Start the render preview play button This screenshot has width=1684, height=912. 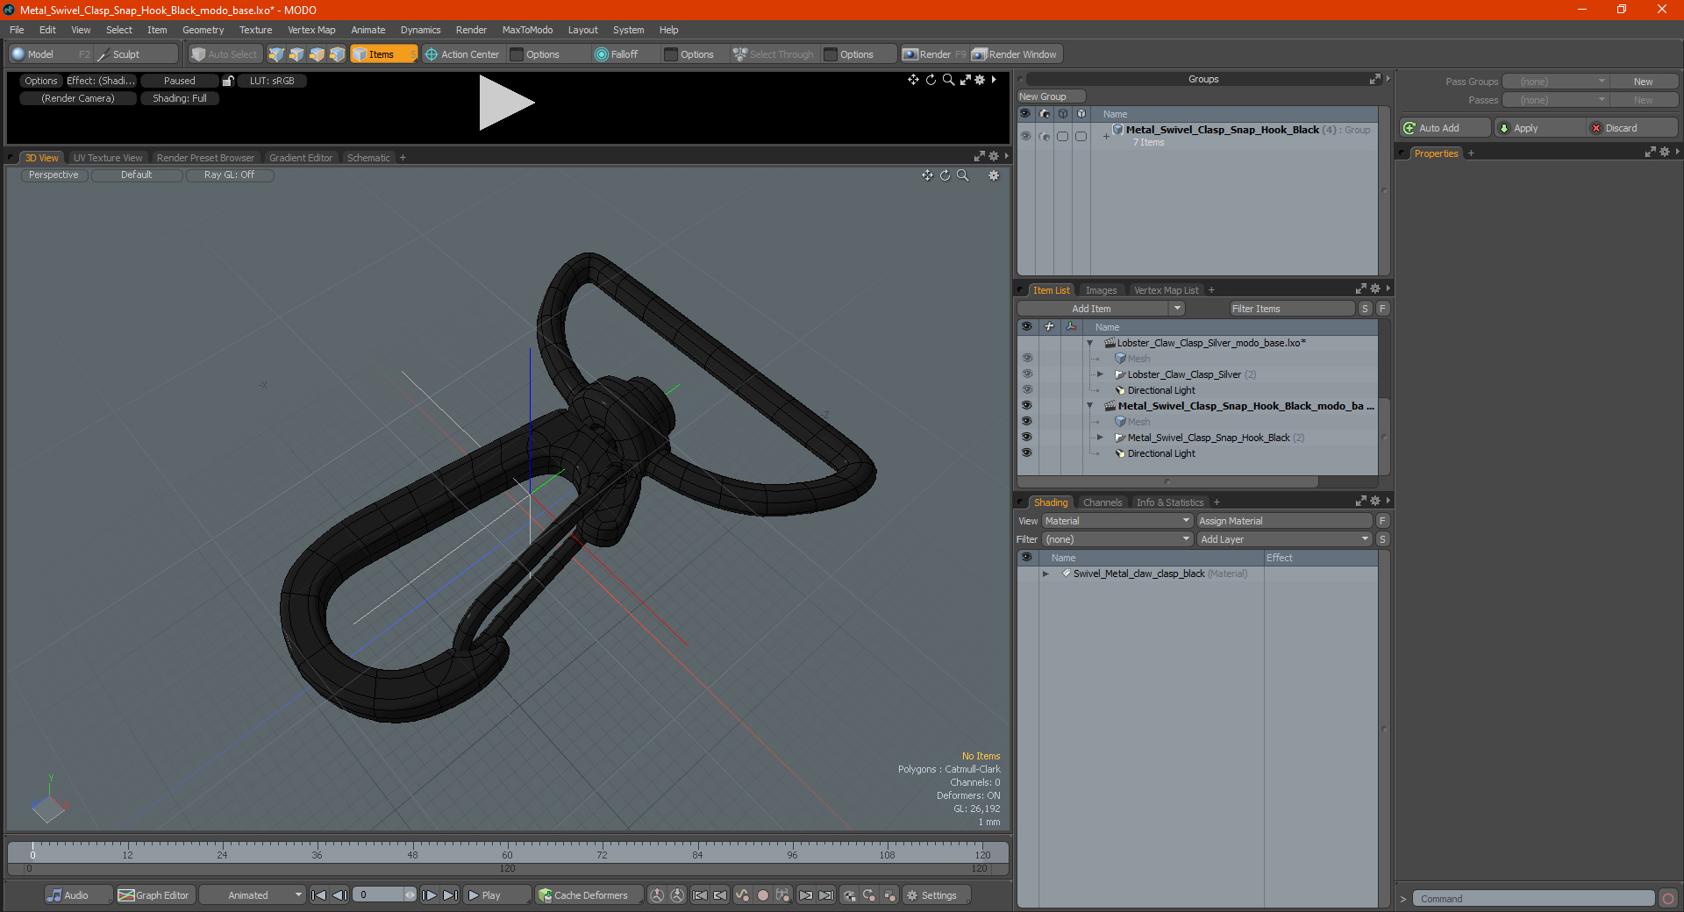pos(506,103)
